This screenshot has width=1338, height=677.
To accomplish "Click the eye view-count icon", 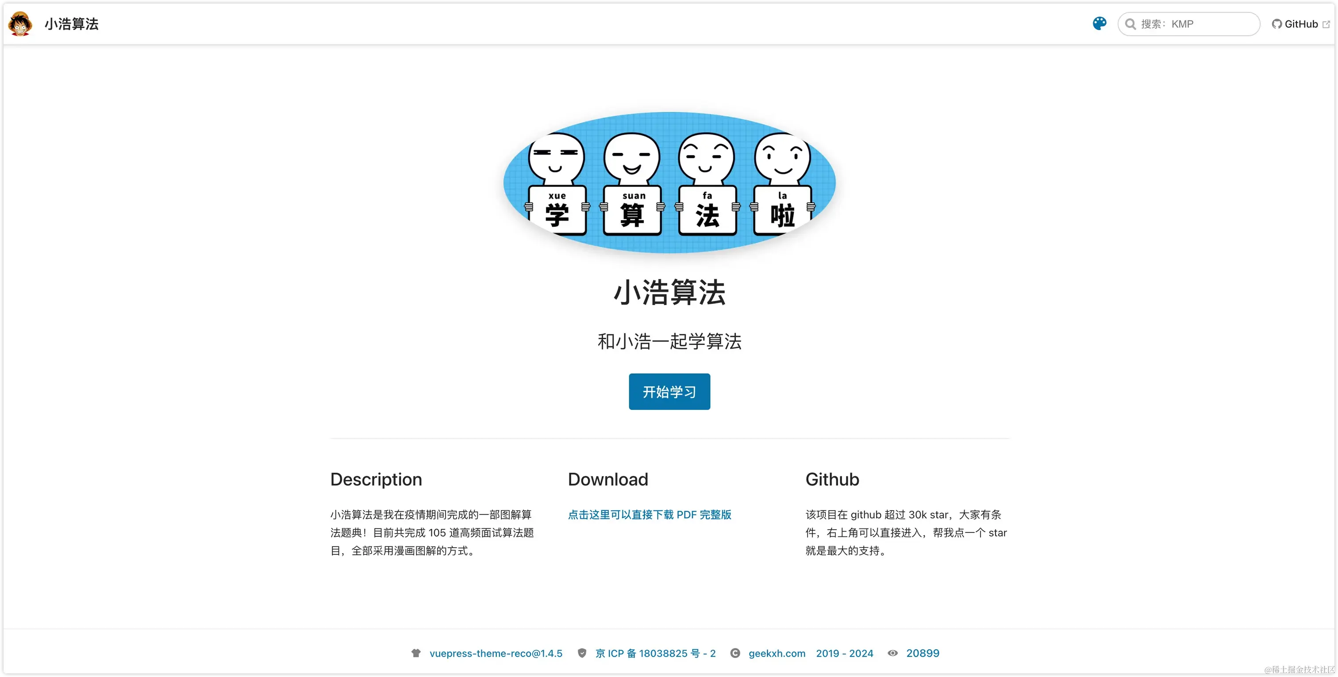I will 892,653.
